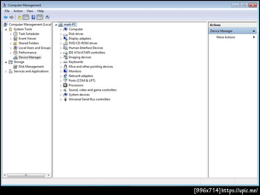Click the left pane scroll left arrow

(5, 175)
